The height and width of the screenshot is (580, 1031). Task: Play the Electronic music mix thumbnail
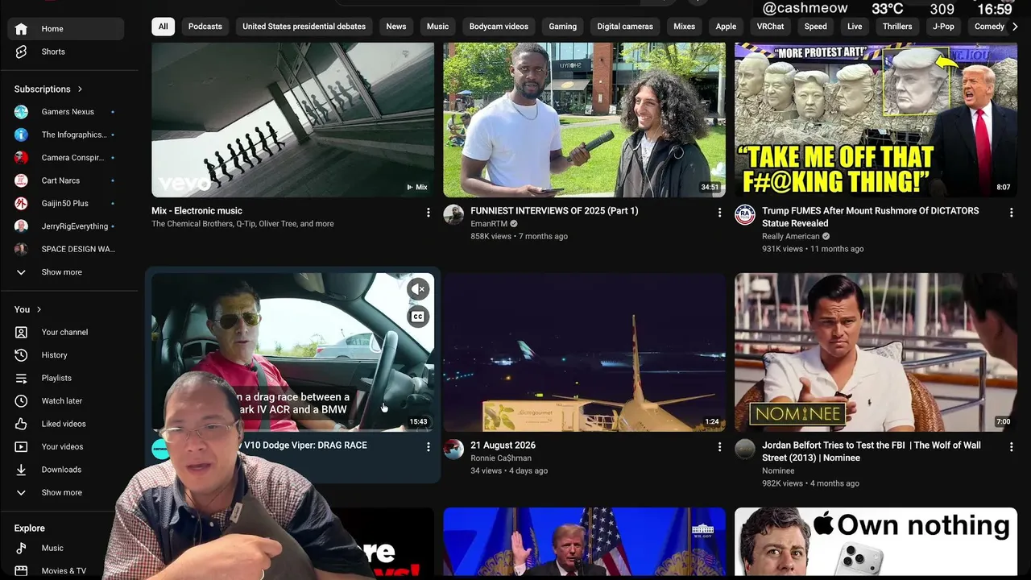tap(292, 120)
